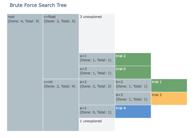Image resolution: width=194 pixels, height=138 pixels.
Task: Select the x=1 node
Action: coord(97,59)
